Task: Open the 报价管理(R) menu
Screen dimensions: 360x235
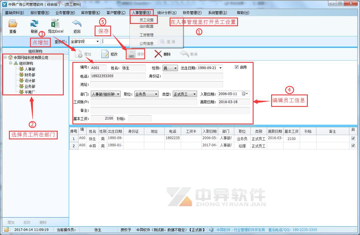Action: (x=40, y=13)
